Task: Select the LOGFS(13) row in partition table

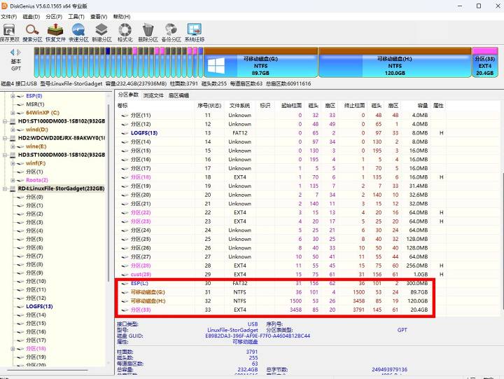Action: coord(281,133)
